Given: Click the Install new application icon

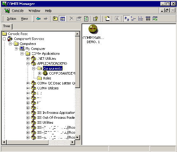Looking at the screenshot, I should click(107, 19).
